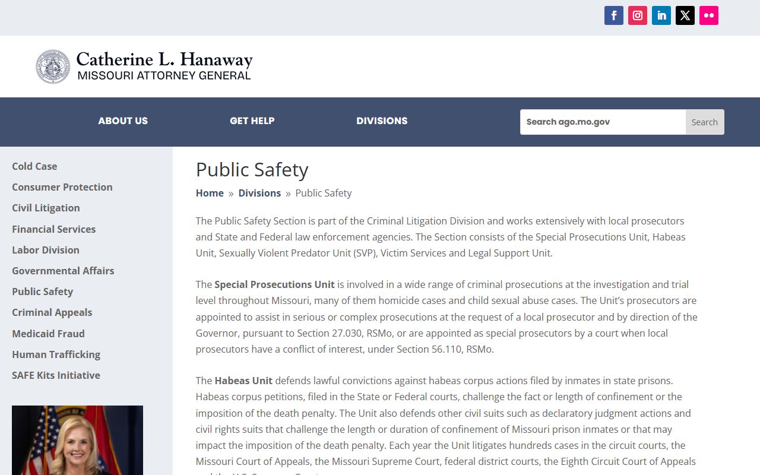Open the Flickr social icon
The width and height of the screenshot is (760, 475).
[709, 15]
